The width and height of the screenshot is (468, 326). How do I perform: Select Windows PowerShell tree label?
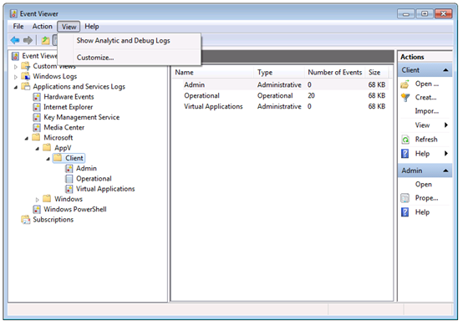[75, 209]
